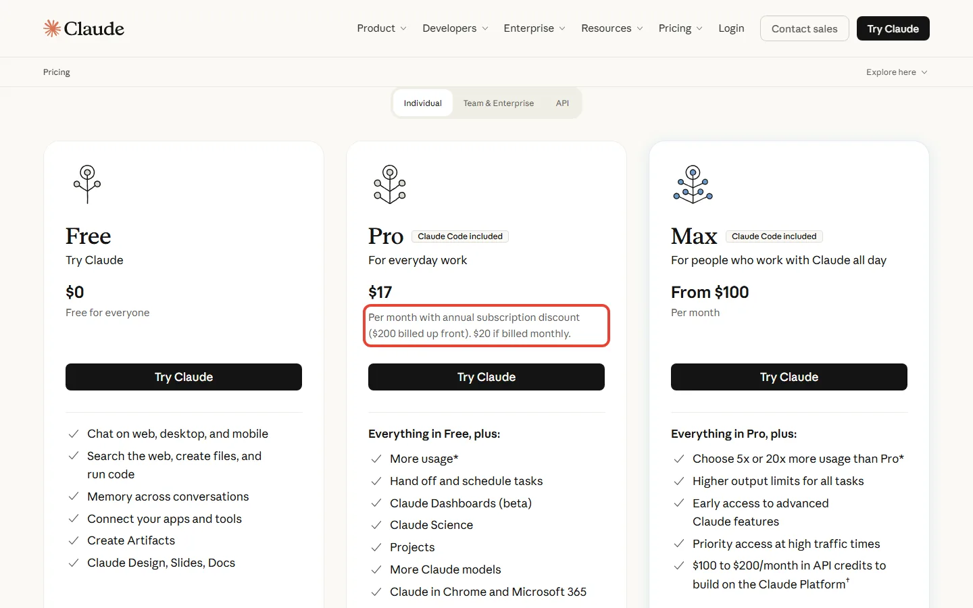Expand the Pricing nav dropdown
Image resolution: width=973 pixels, height=608 pixels.
680,28
